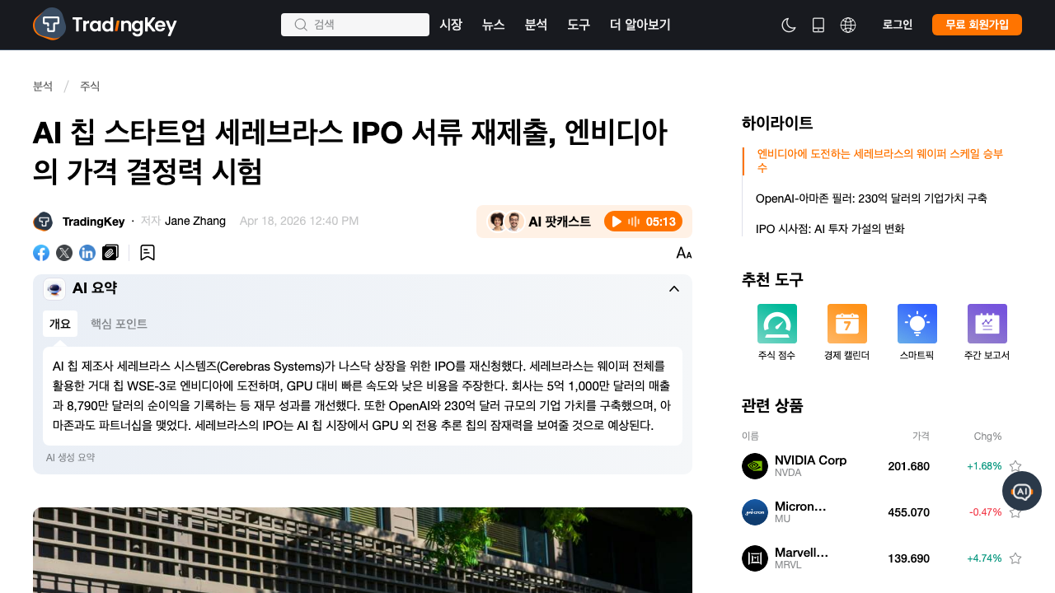This screenshot has width=1055, height=593.
Task: Open the 도구 menu
Action: [579, 25]
